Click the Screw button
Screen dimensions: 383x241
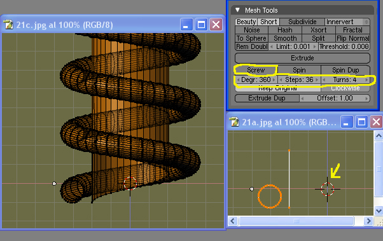click(x=256, y=70)
